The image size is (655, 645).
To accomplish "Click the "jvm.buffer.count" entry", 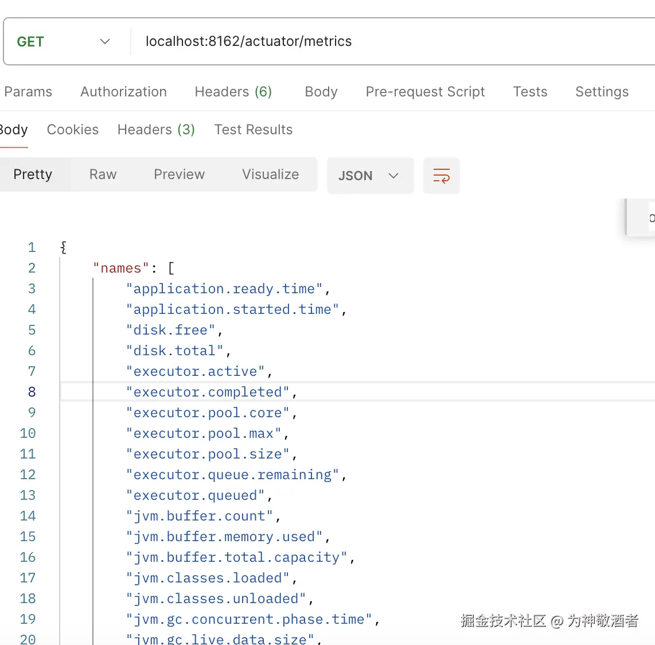I will point(199,516).
